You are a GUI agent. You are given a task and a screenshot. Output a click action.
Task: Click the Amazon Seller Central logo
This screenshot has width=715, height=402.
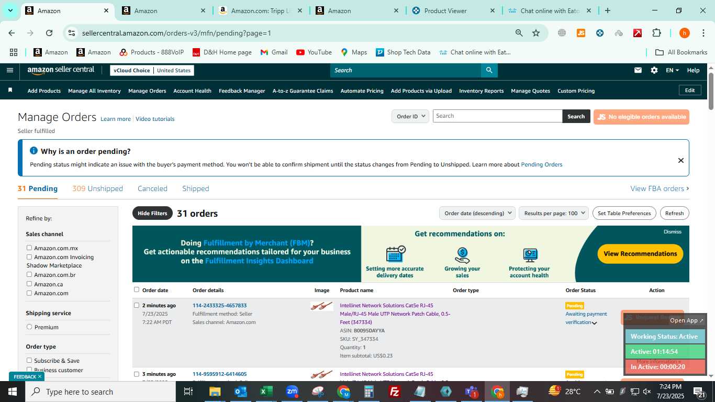(61, 70)
